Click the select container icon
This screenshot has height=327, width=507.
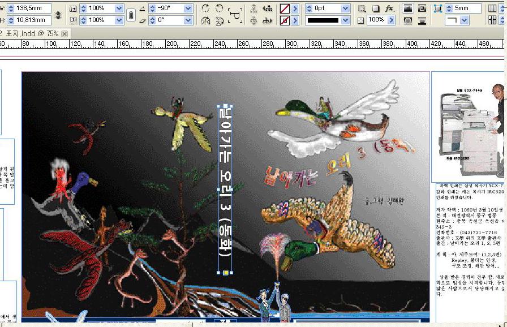click(x=254, y=8)
